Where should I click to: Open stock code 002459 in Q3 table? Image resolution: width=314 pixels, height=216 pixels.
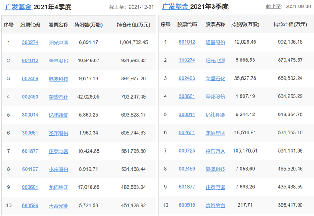click(x=187, y=169)
